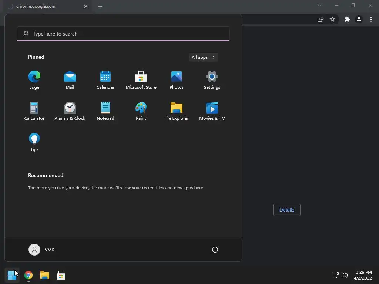379x284 pixels.
Task: Open the VM6 user account menu
Action: tap(41, 250)
